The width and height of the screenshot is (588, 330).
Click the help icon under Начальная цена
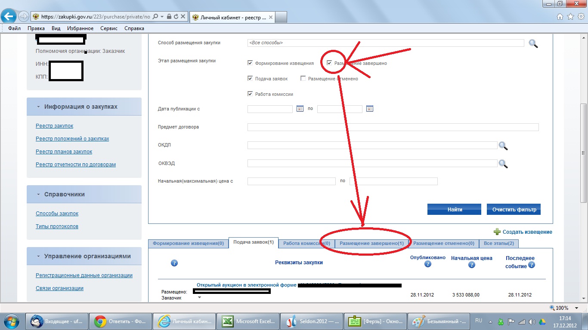pos(471,265)
